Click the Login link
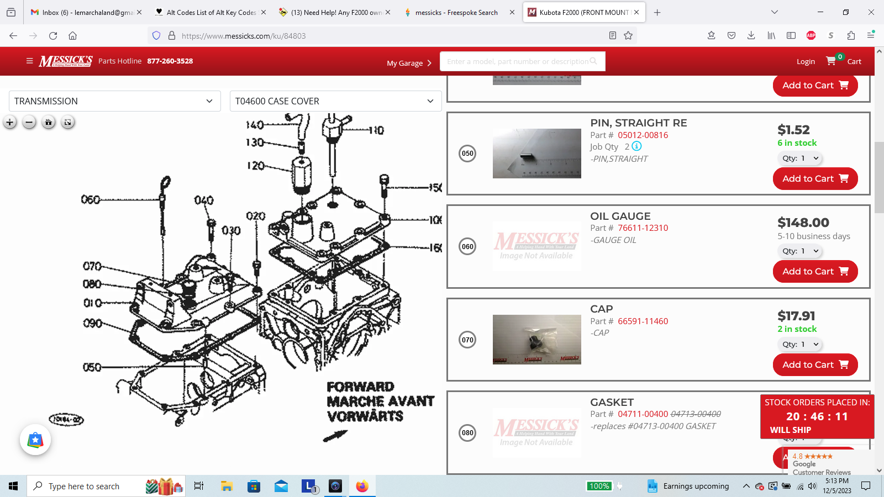The width and height of the screenshot is (884, 497). 806,61
